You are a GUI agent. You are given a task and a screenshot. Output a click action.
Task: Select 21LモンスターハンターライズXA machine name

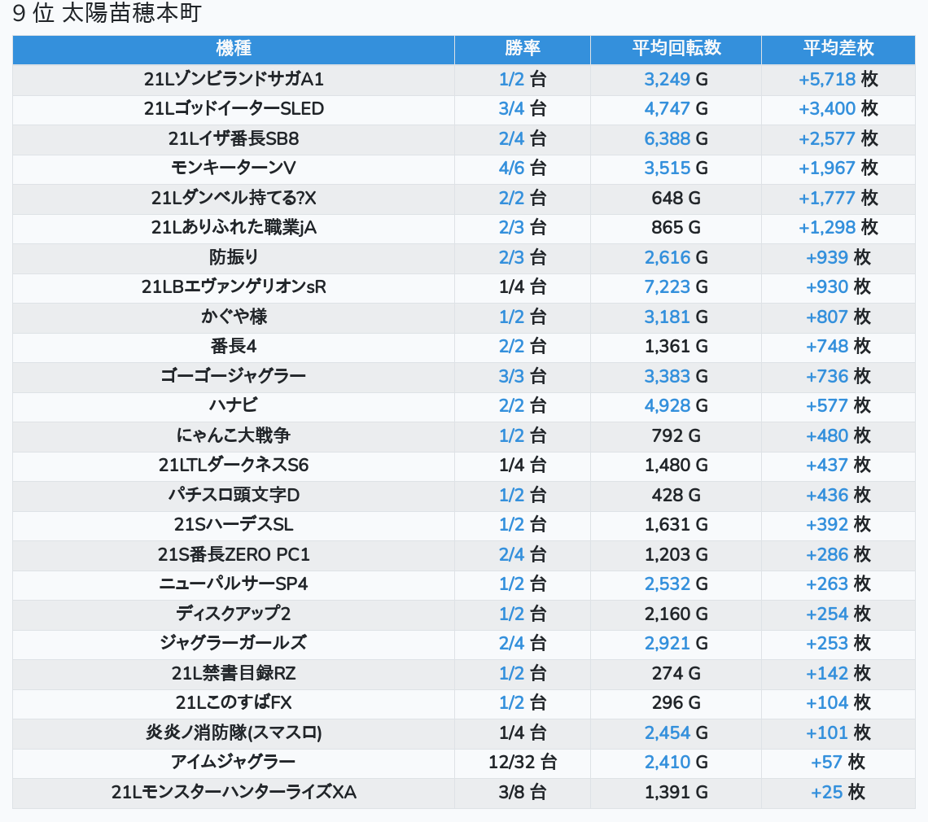pos(233,793)
